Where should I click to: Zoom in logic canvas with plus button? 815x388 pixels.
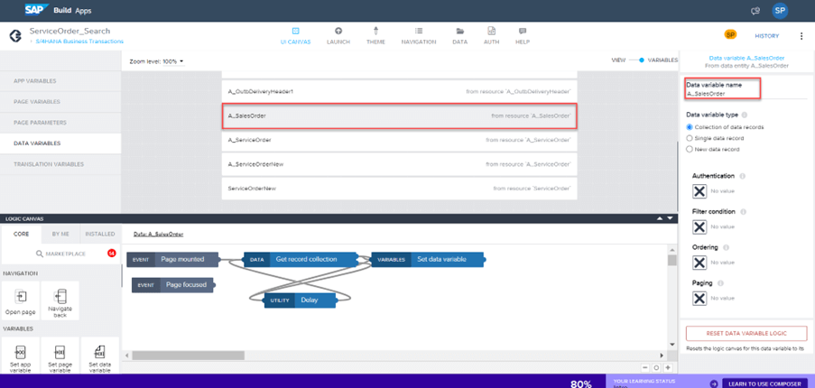pyautogui.click(x=668, y=368)
